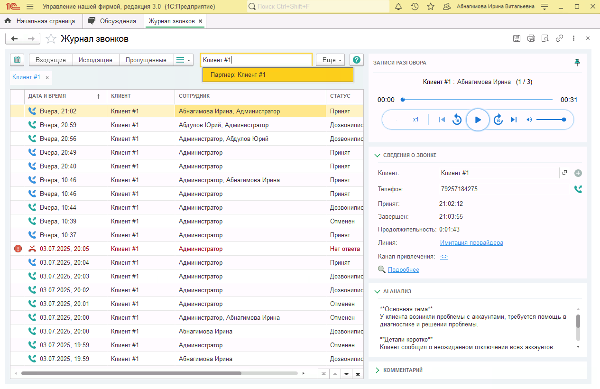
Task: Click the green help question mark icon
Action: tap(357, 60)
